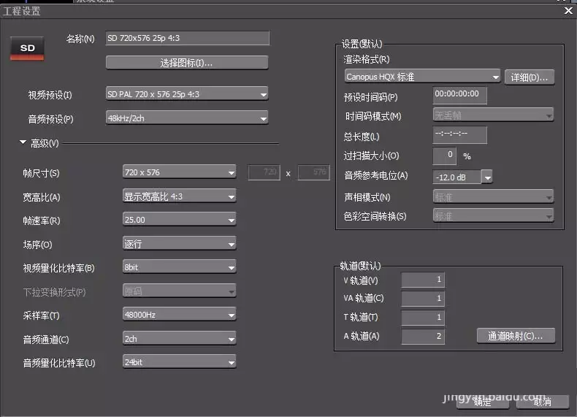
Task: Open the 场序 逐行 dropdown
Action: tap(179, 244)
